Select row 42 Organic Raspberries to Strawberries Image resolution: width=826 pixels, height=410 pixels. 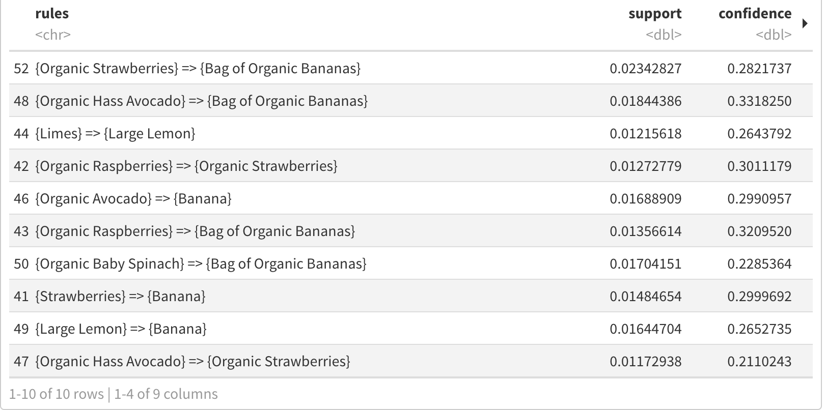click(x=410, y=166)
